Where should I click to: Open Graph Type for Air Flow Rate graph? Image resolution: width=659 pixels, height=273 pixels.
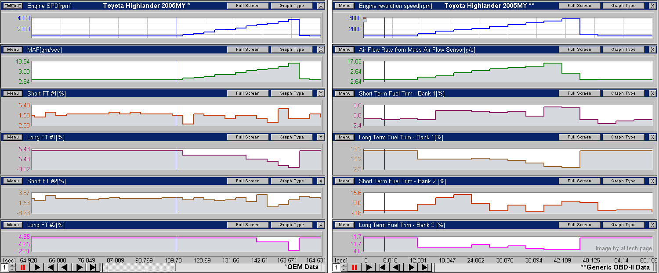click(x=623, y=50)
